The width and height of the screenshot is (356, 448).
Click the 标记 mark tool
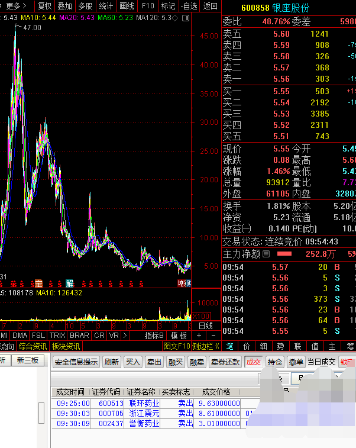click(168, 6)
